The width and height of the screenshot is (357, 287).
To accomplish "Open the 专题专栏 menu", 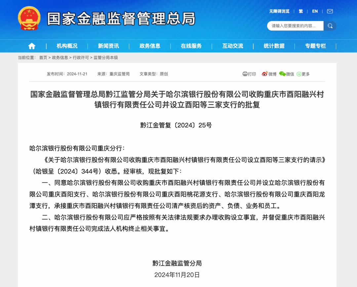I will click(316, 46).
